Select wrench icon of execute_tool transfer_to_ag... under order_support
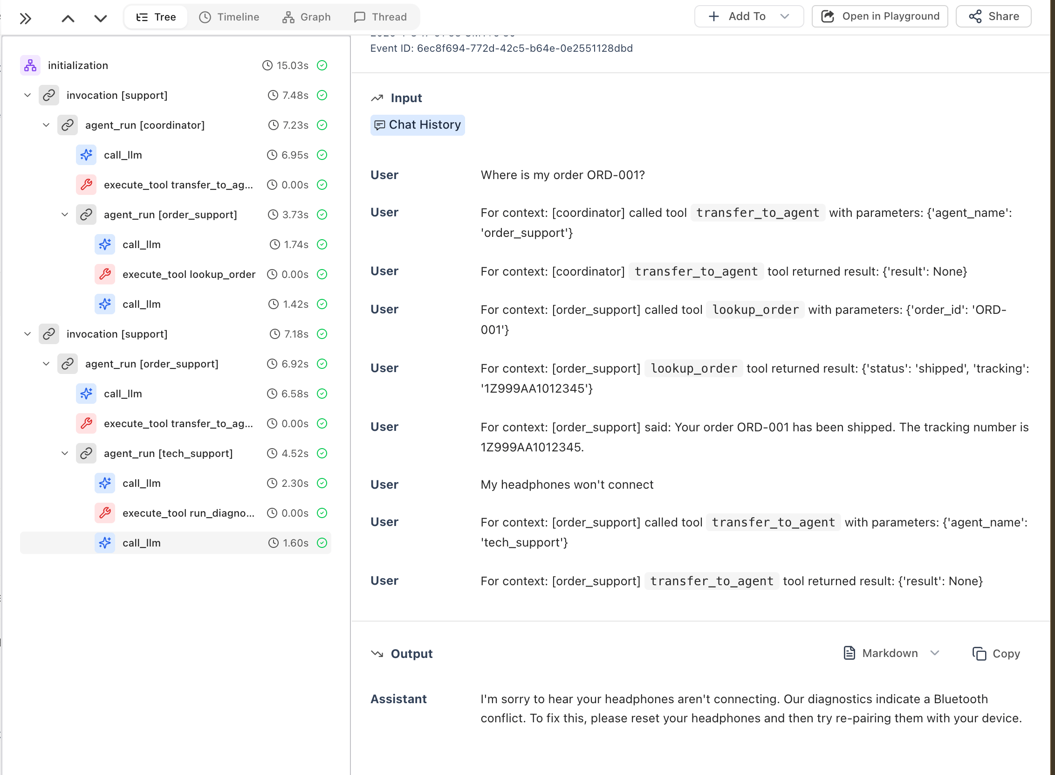The width and height of the screenshot is (1055, 775). (86, 423)
